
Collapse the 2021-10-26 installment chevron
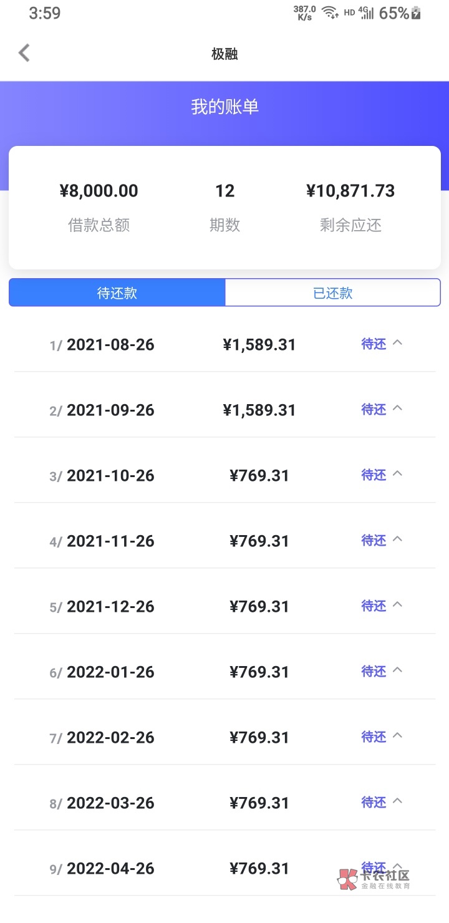(397, 473)
